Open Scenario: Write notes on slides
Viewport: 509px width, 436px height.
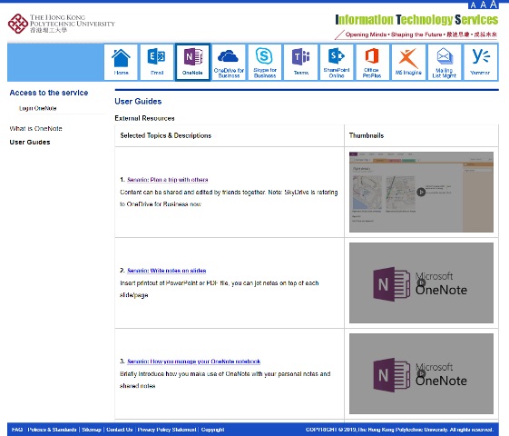(x=167, y=271)
